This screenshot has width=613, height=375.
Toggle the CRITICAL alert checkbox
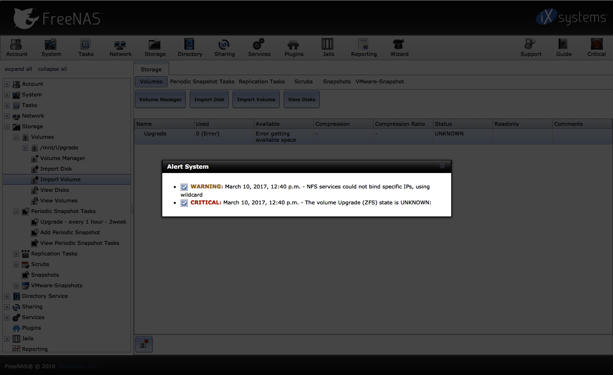point(184,203)
